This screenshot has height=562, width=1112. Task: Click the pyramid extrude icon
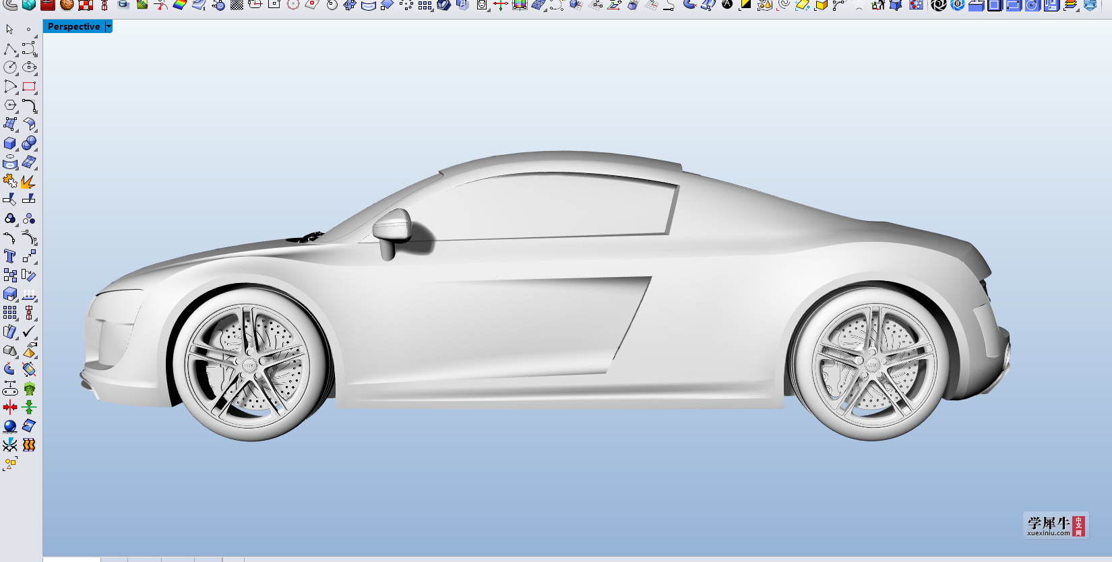click(29, 350)
